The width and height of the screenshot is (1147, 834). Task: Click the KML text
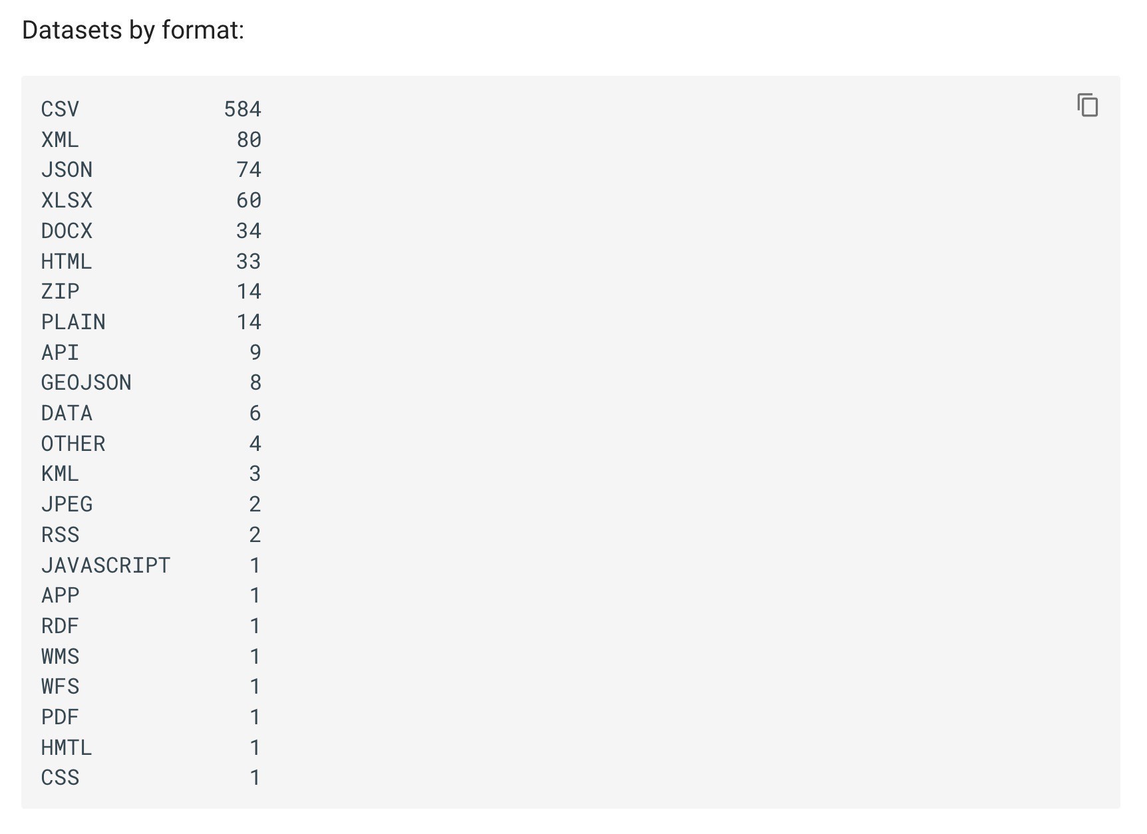coord(60,474)
